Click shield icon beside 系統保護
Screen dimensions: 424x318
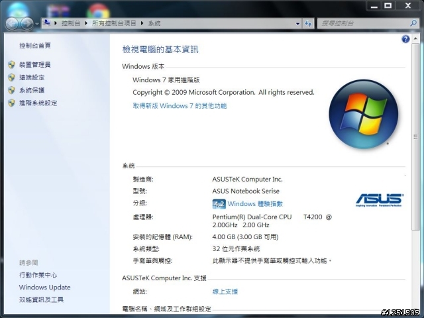coord(11,90)
